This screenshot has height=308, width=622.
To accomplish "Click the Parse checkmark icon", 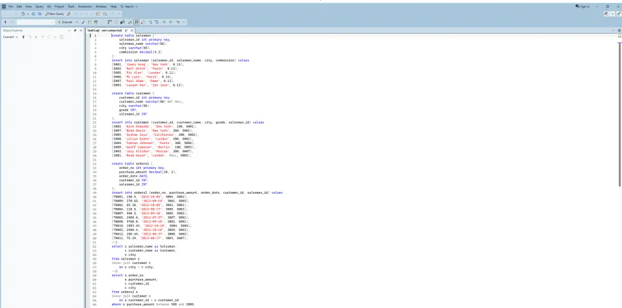I will tap(83, 22).
